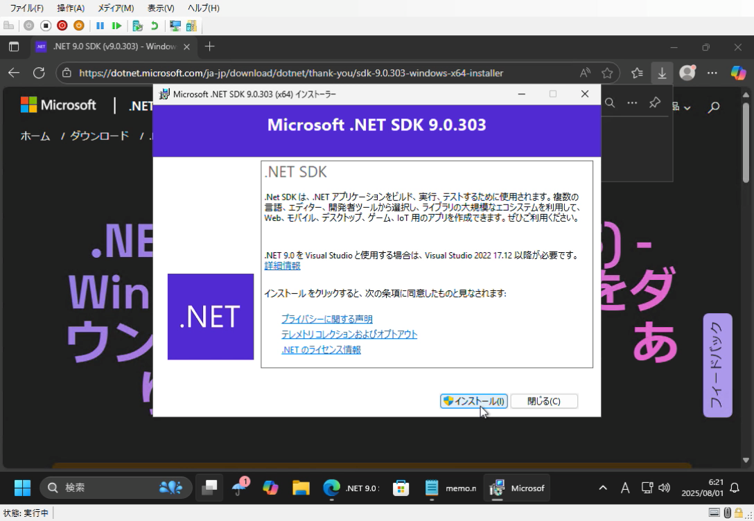Open the 操作(A) menu

tap(71, 8)
